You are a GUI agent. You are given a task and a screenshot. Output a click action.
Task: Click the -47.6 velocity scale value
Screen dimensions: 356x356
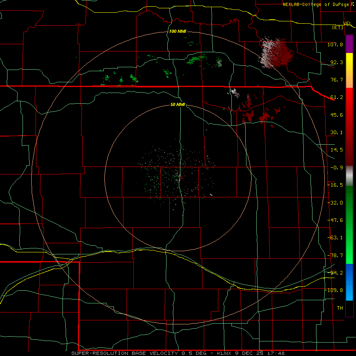pyautogui.click(x=335, y=220)
